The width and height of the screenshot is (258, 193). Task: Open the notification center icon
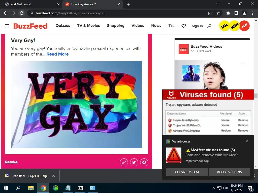coord(250,188)
